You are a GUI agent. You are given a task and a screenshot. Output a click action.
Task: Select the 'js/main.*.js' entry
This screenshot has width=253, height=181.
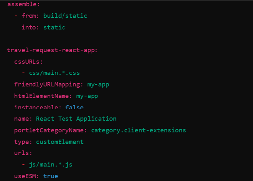[51, 164]
